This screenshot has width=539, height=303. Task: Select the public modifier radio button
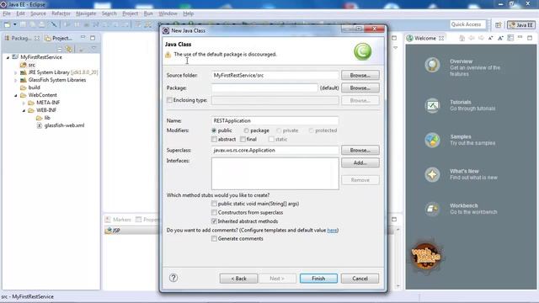pos(214,130)
